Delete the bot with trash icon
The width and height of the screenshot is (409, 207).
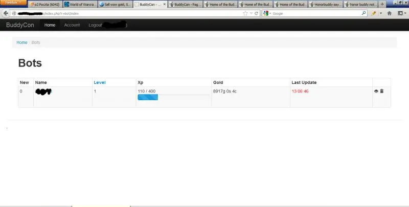382,91
